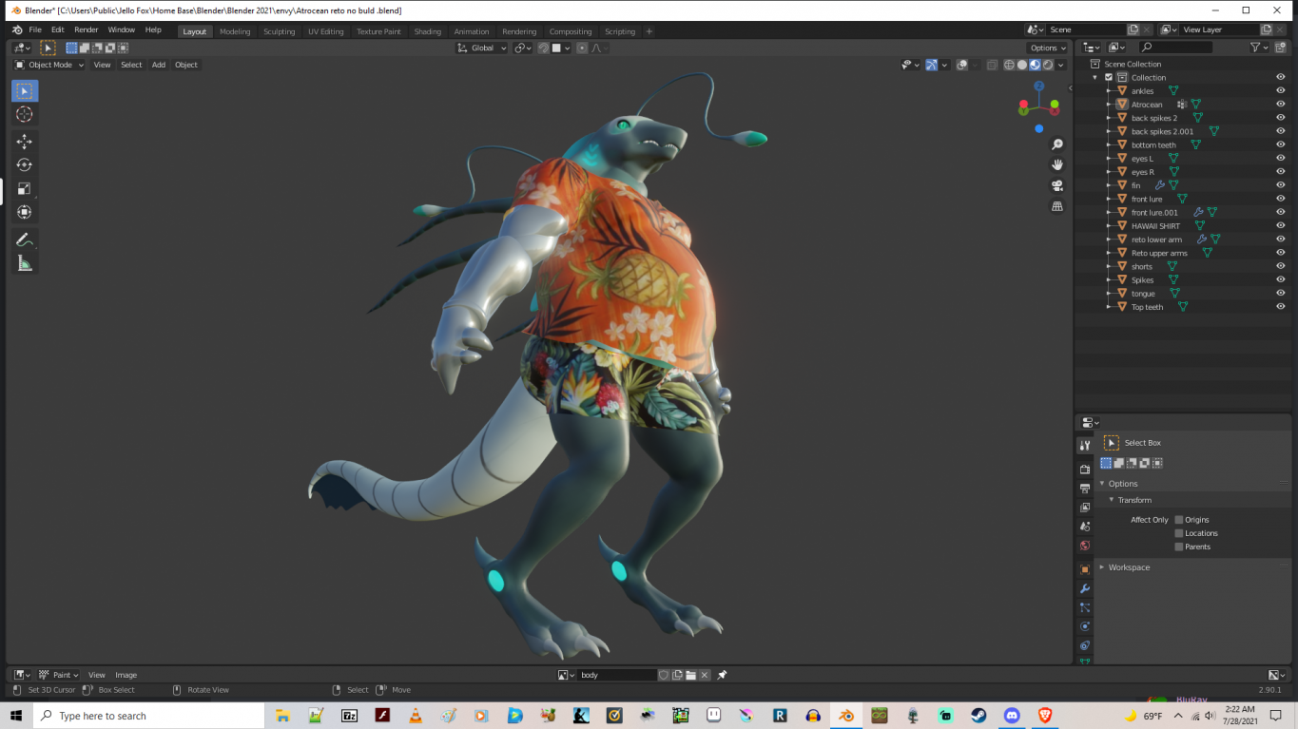Screen dimensions: 1298x729
Task: Choose the Annotate tool
Action: (25, 240)
